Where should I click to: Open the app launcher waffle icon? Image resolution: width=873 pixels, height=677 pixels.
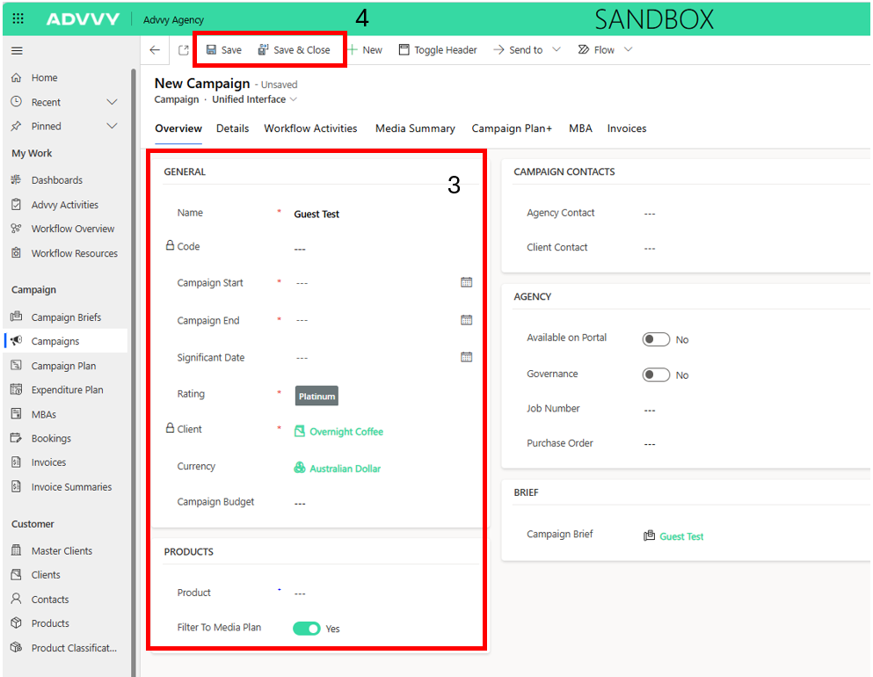click(18, 19)
